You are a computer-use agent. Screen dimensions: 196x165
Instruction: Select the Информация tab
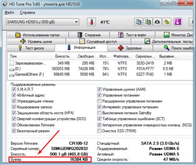81,48
